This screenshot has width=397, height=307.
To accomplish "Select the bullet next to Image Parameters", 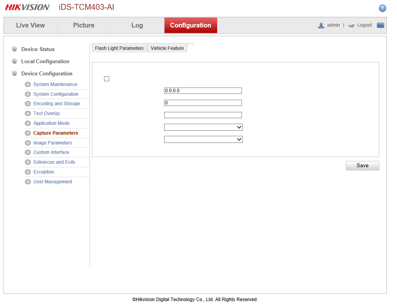I will coord(27,143).
